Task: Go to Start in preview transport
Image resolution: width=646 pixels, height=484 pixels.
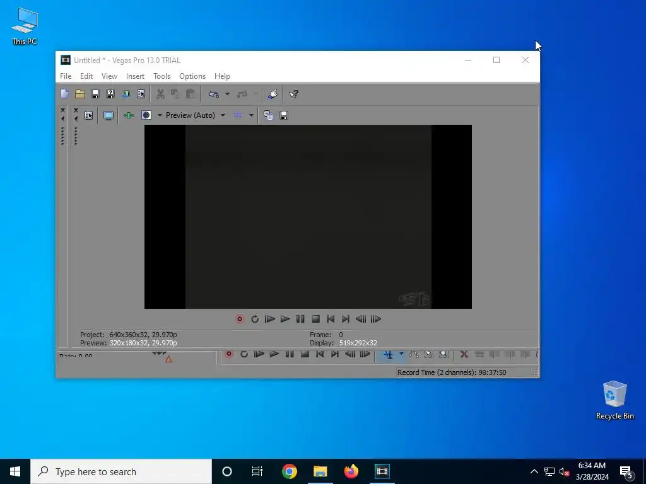Action: [x=331, y=319]
